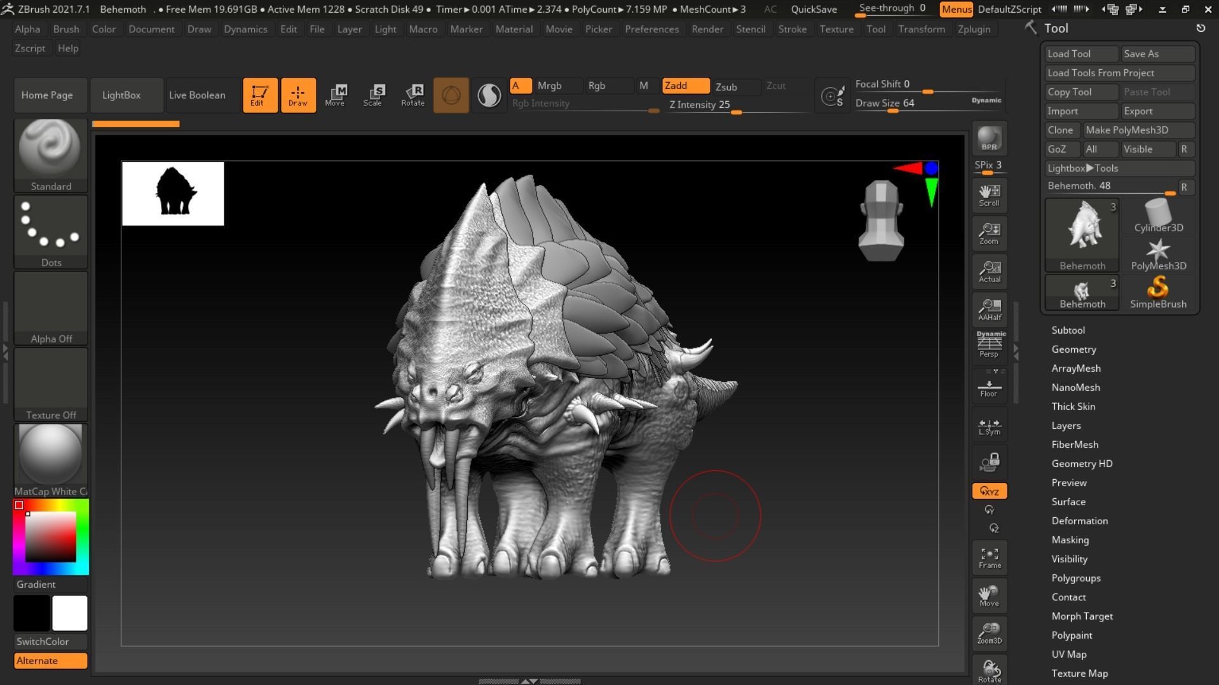1219x685 pixels.
Task: Click the half-shaded sphere icon in the top shelf
Action: pos(489,95)
